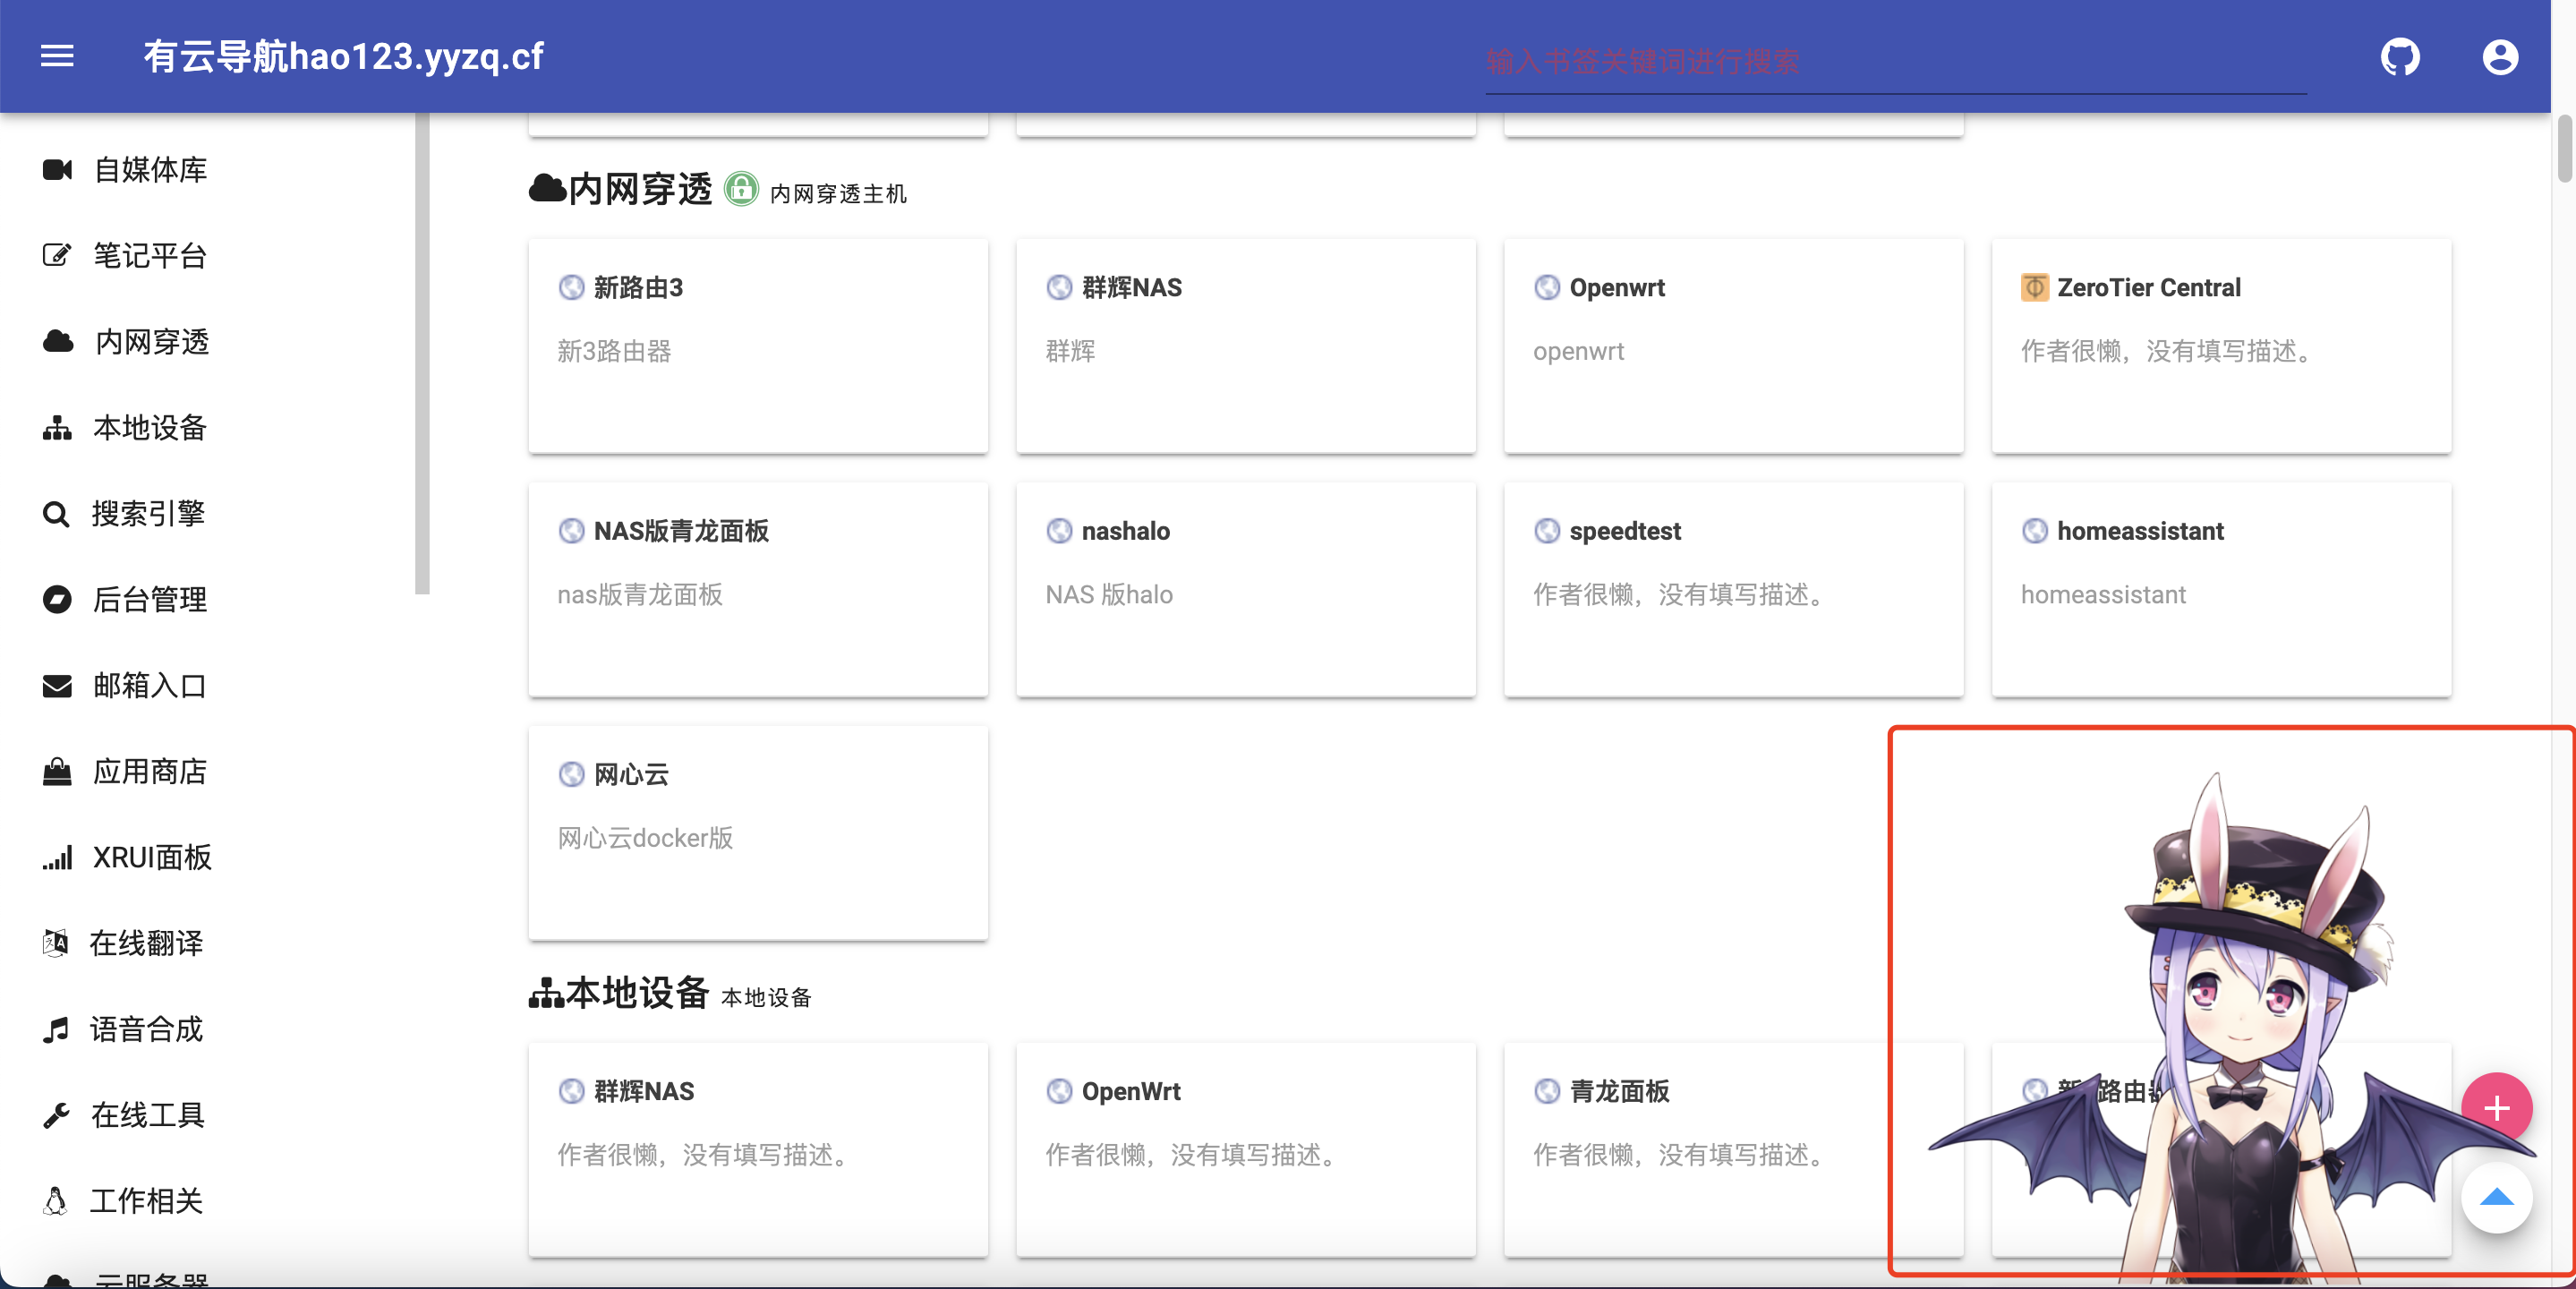Click the globe icon on 新路由3 card

tap(571, 288)
